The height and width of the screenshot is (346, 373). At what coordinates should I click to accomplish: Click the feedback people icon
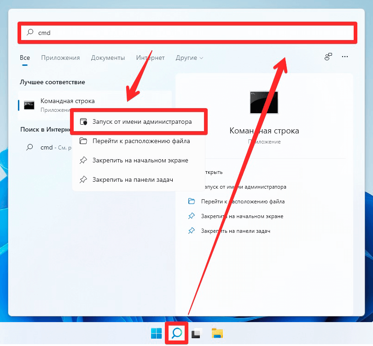[328, 57]
